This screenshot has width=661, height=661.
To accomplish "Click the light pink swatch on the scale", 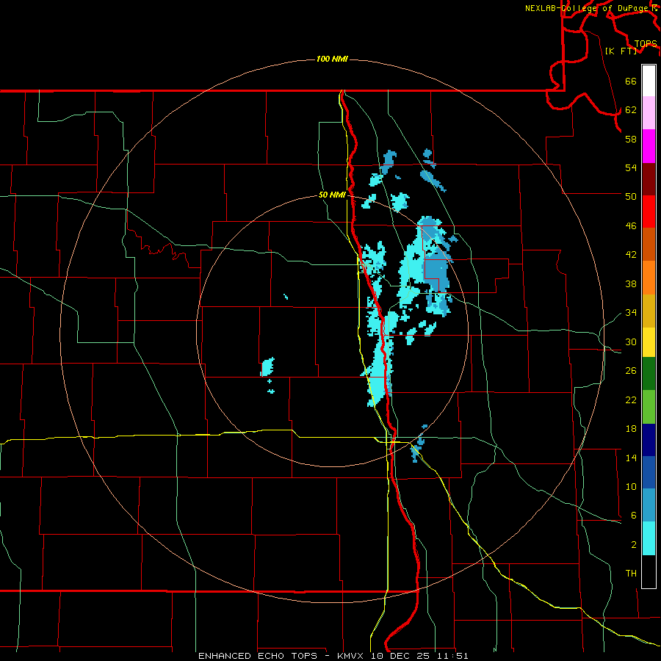I will tap(649, 113).
